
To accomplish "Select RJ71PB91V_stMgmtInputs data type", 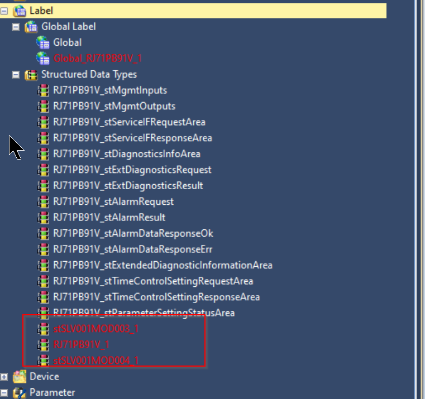I will coord(110,90).
